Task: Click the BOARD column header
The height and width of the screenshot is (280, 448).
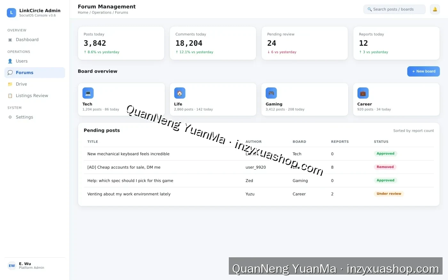Action: pyautogui.click(x=299, y=142)
